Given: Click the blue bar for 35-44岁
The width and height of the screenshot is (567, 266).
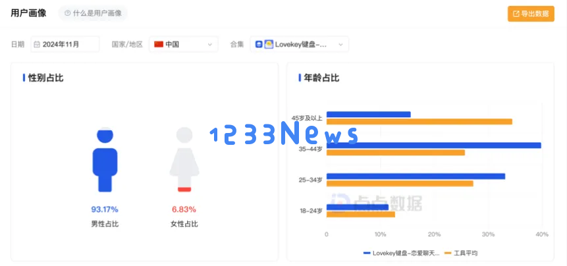Looking at the screenshot, I should (x=434, y=146).
